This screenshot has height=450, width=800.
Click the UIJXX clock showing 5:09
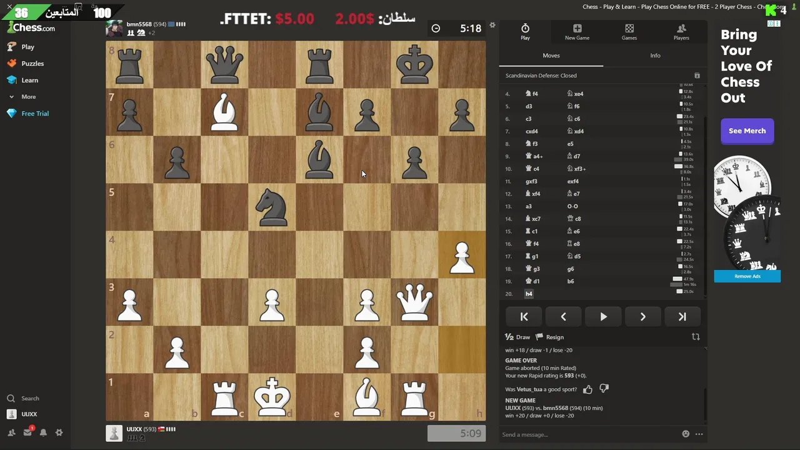click(456, 433)
